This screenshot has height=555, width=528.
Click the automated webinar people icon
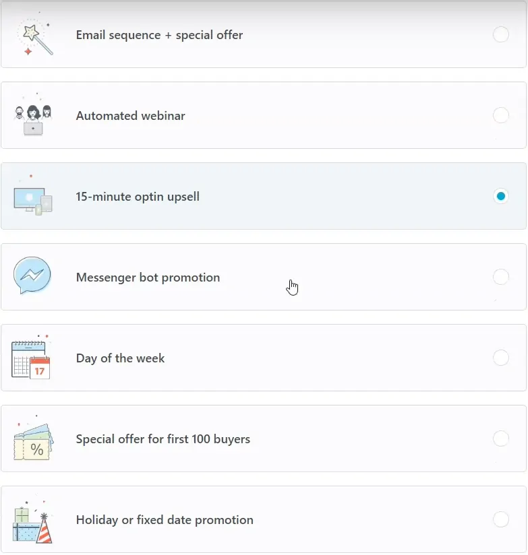tap(33, 119)
